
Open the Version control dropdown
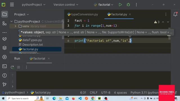point(66,5)
